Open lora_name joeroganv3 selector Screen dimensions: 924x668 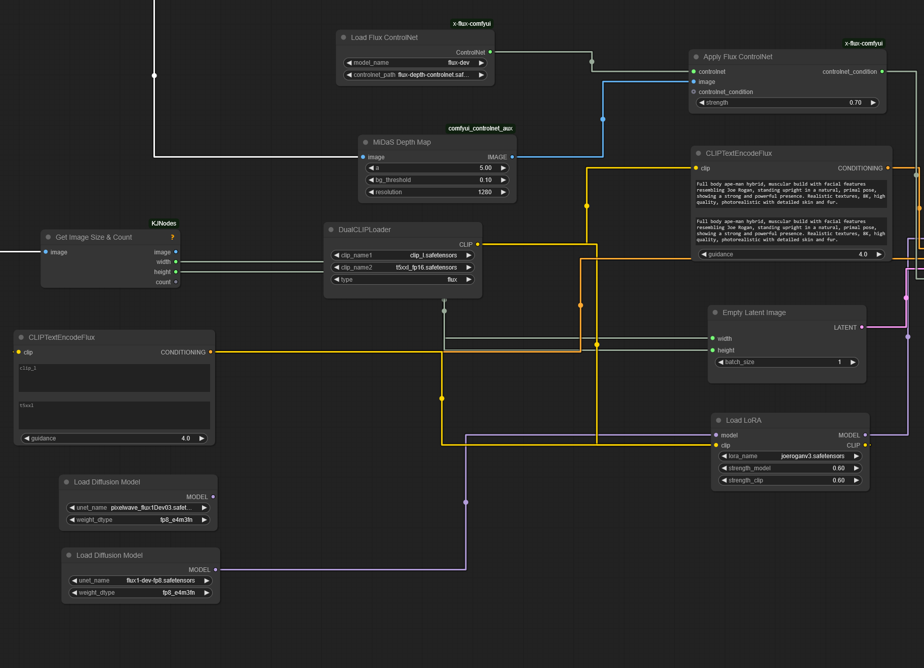point(790,456)
